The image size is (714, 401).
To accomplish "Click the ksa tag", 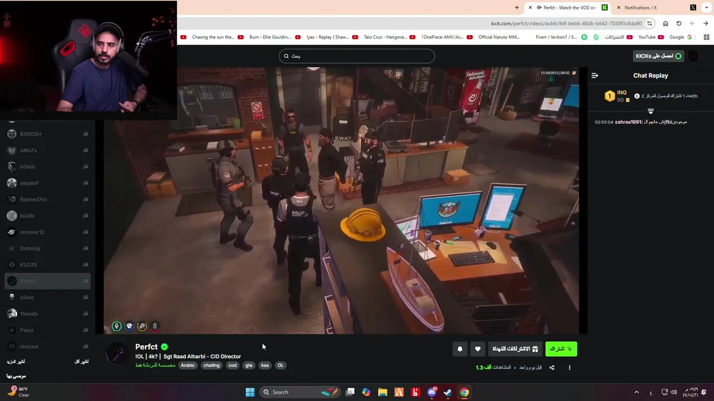I will [x=265, y=365].
